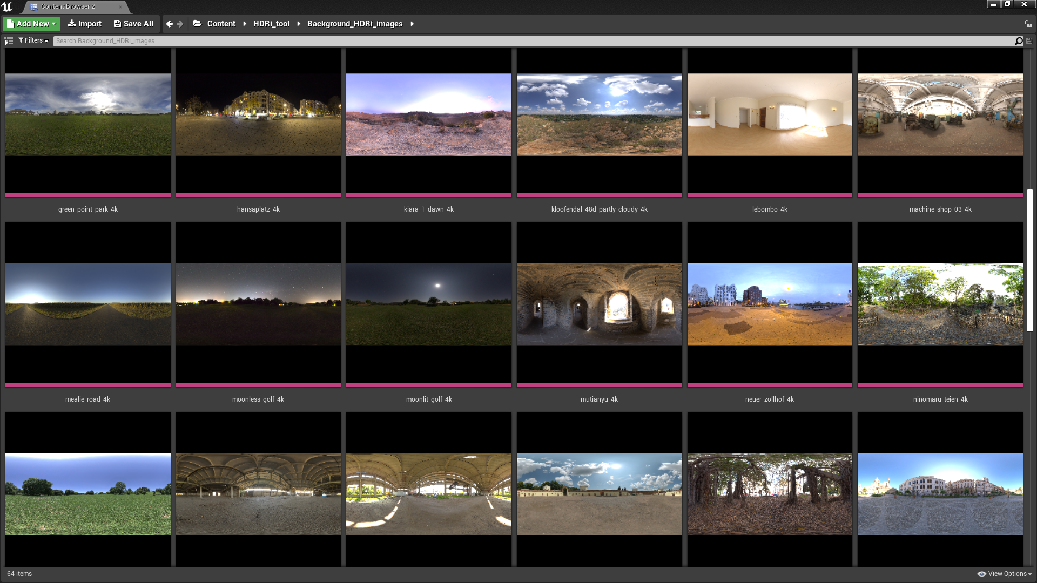The width and height of the screenshot is (1037, 583).
Task: Click the save search as collection icon
Action: pos(1029,41)
